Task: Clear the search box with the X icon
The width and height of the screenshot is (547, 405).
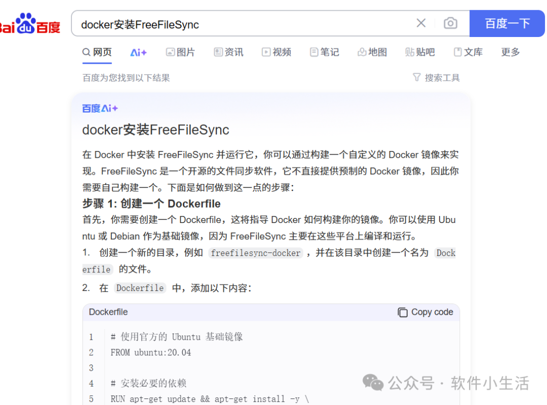Action: coord(421,23)
